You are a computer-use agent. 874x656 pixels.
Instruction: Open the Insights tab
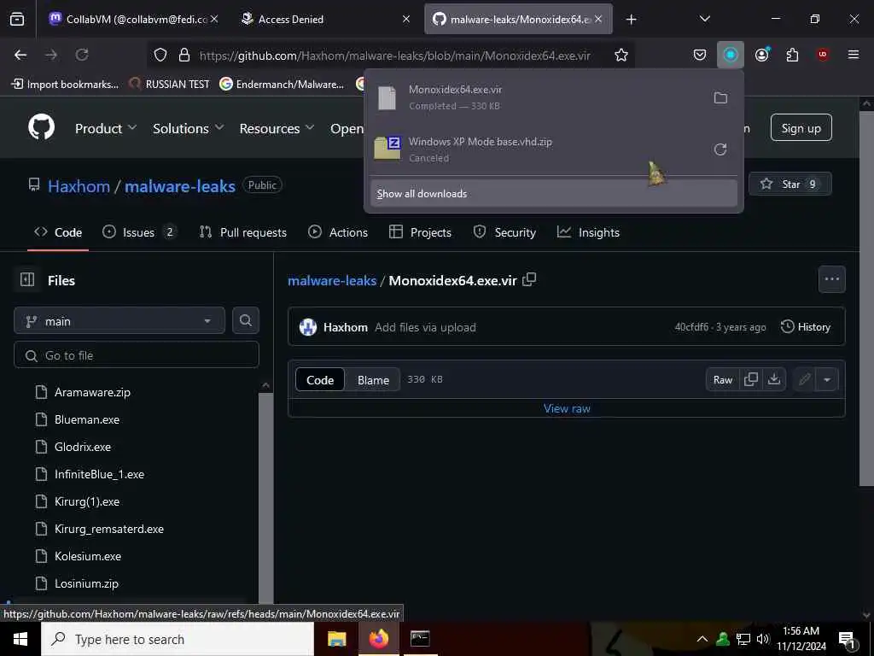pos(588,232)
